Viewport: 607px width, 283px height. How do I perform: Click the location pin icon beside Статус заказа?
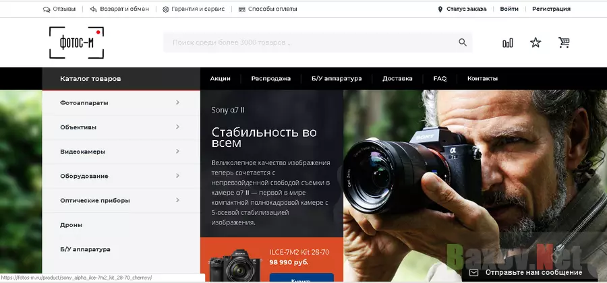(440, 9)
